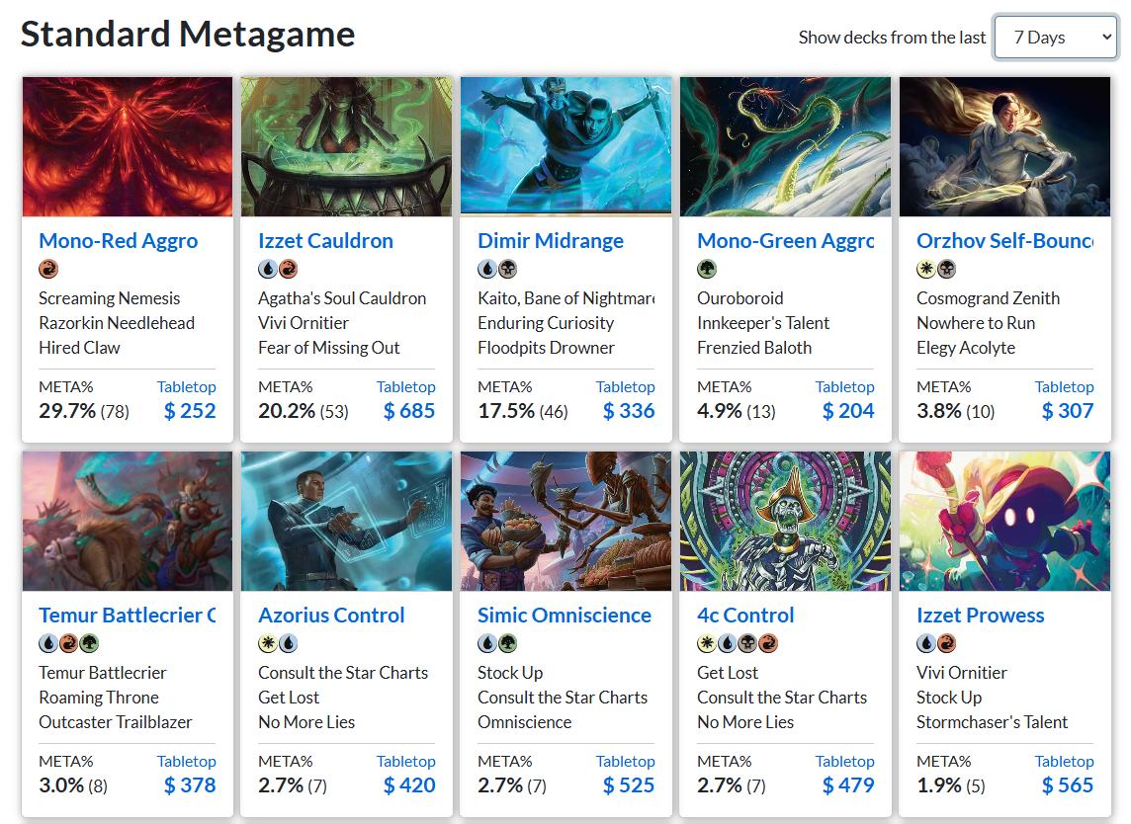Open the Izzet Cauldron archetype page
This screenshot has height=824, width=1131.
point(325,241)
